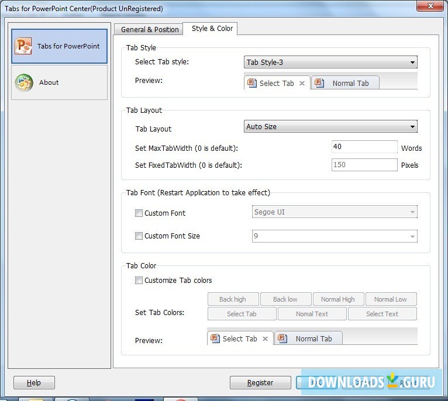Click the Back low color button
Image resolution: width=448 pixels, height=401 pixels.
click(286, 299)
